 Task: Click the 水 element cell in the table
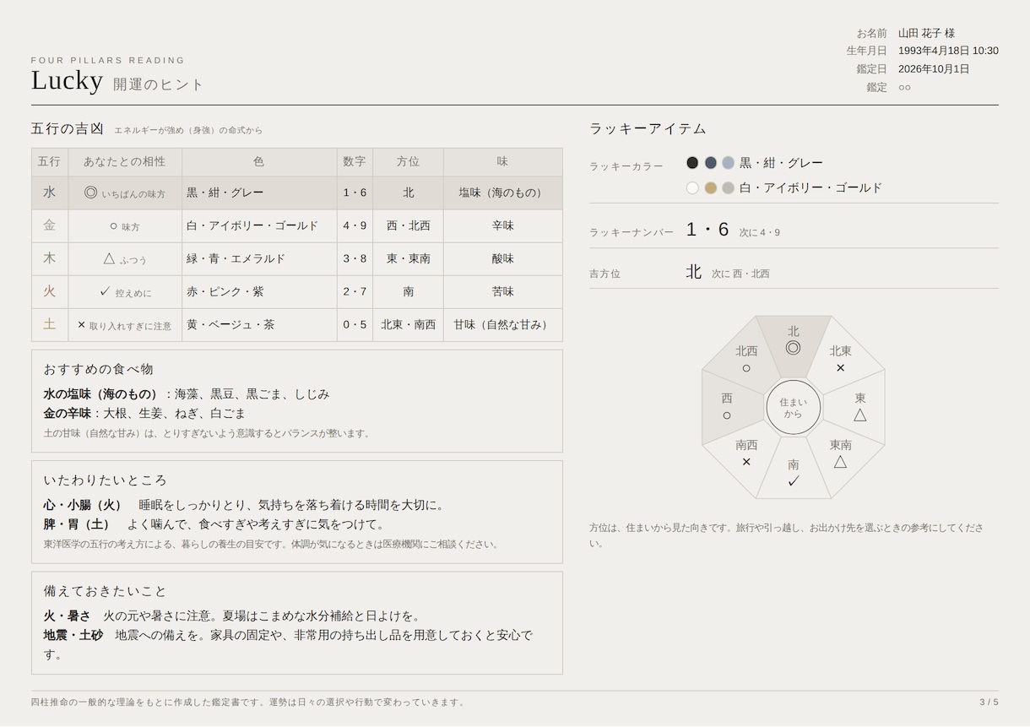tap(50, 193)
